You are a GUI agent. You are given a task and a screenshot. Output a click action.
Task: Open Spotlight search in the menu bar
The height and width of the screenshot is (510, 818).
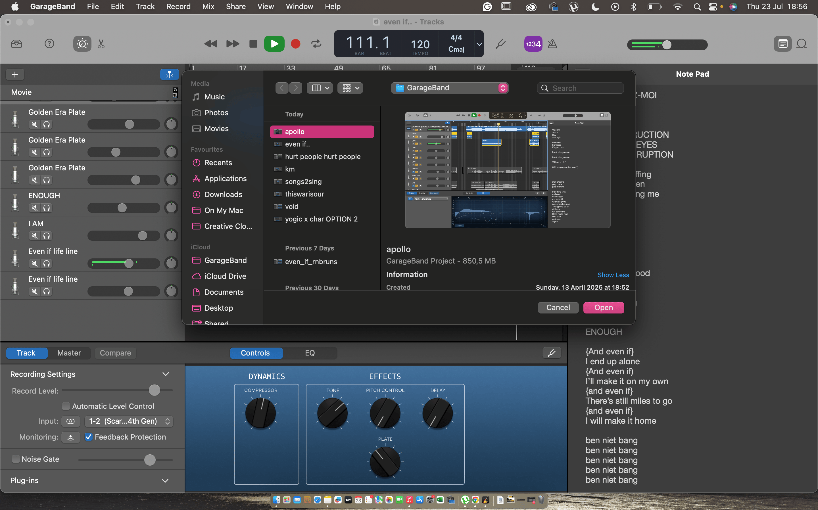[x=697, y=7]
